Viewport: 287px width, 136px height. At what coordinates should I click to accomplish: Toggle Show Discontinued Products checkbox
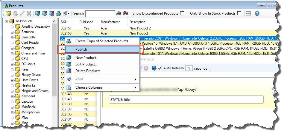coord(182,13)
